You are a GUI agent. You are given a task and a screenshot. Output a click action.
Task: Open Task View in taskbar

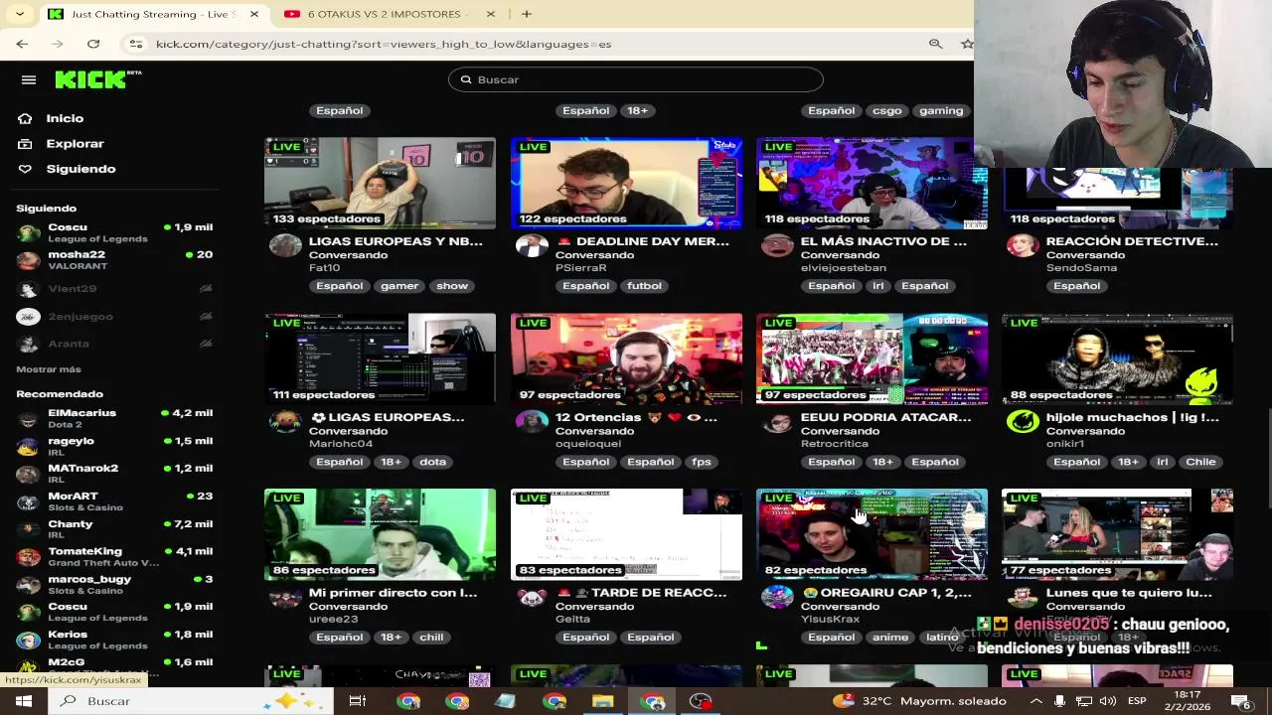pos(358,701)
